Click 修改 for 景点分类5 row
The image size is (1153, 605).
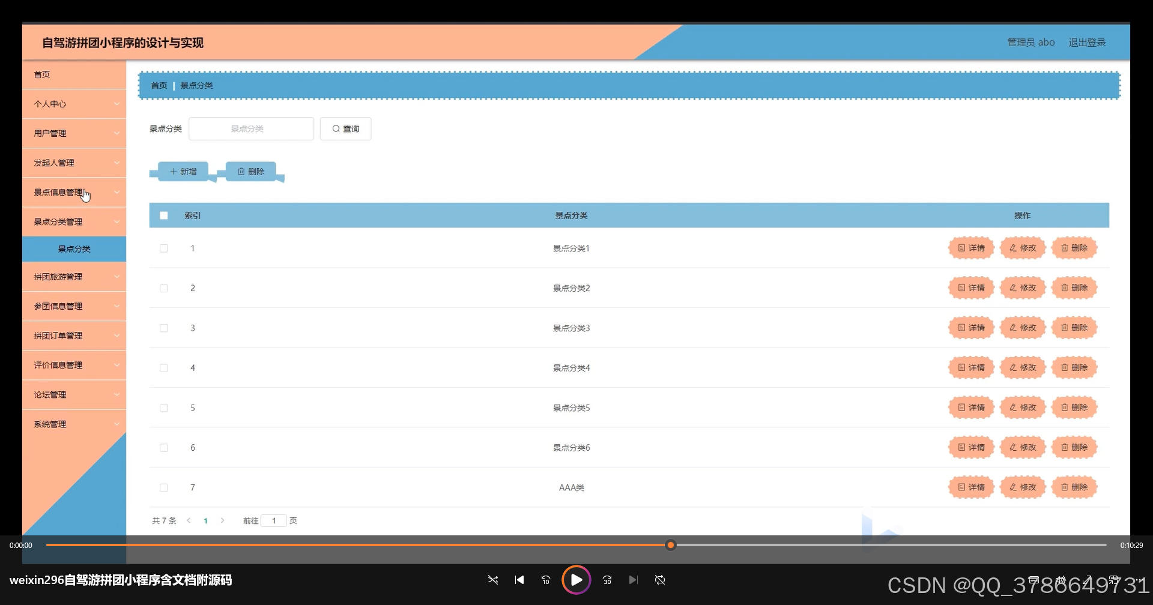[x=1023, y=408]
